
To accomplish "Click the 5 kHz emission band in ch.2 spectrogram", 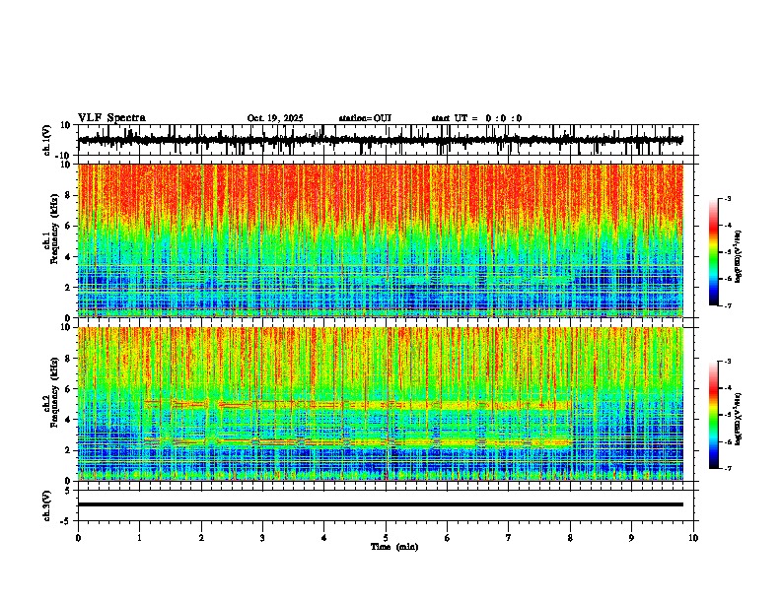I will pos(359,405).
